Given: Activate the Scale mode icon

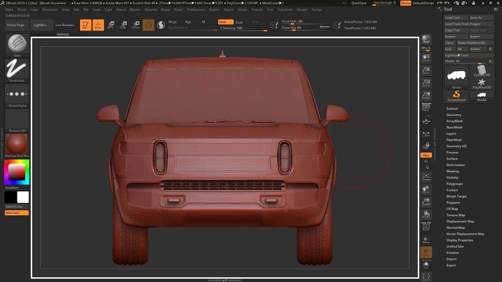Looking at the screenshot, I should click(x=123, y=25).
